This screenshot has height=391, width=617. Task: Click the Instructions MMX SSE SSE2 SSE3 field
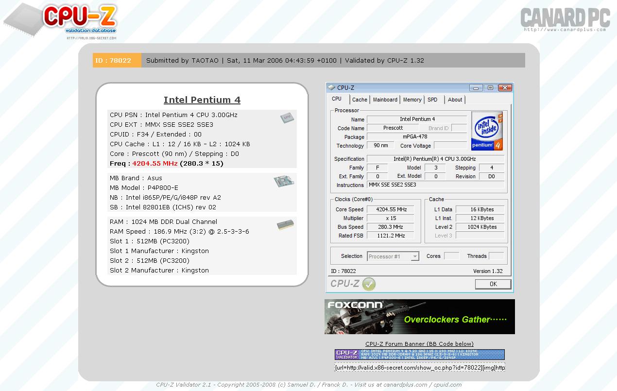435,185
